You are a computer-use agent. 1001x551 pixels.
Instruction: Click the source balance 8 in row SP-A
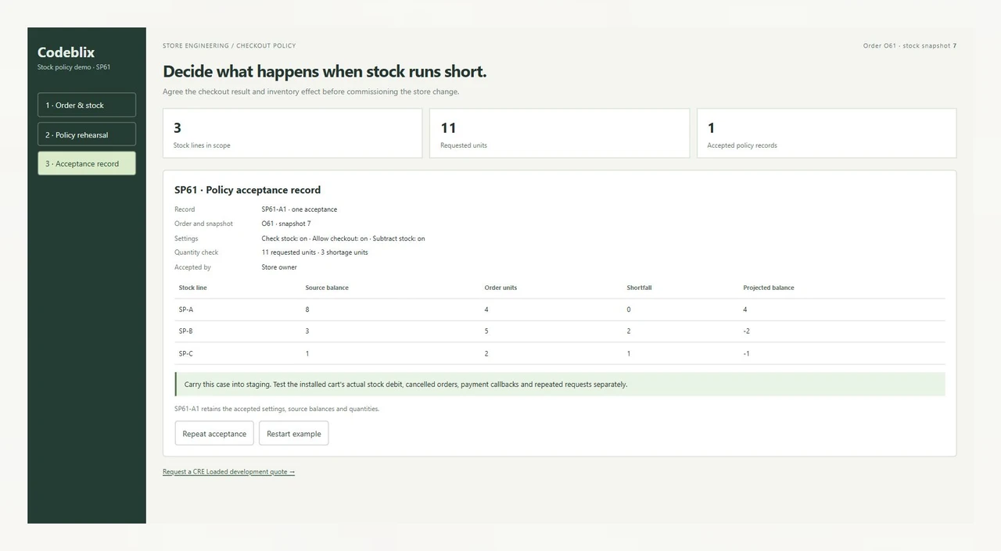click(x=307, y=309)
